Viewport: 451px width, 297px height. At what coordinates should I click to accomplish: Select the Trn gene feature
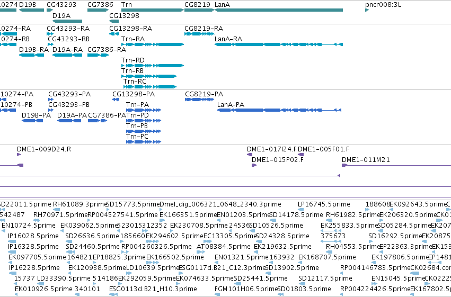tap(153, 10)
